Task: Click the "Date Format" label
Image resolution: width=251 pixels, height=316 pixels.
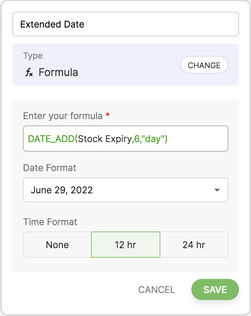Action: click(50, 168)
